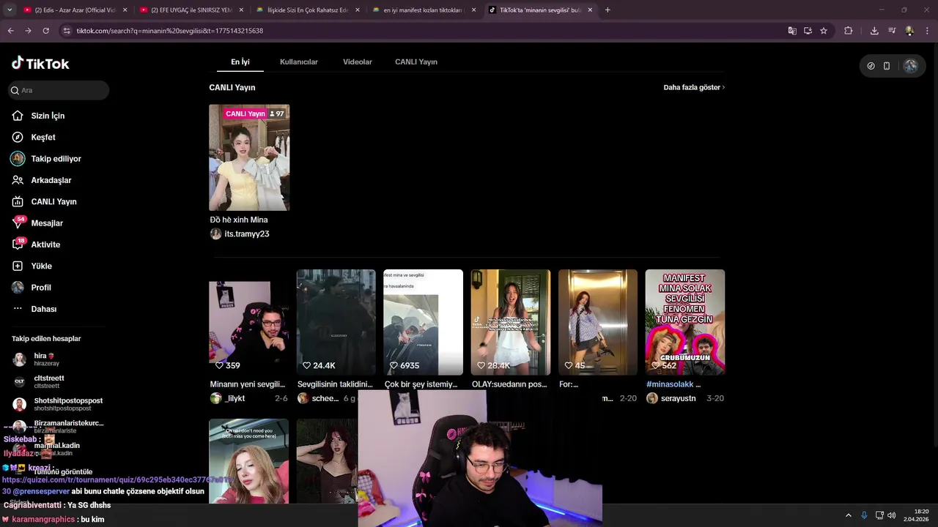
Task: Switch to the Kullanıcılar tab
Action: pos(298,61)
